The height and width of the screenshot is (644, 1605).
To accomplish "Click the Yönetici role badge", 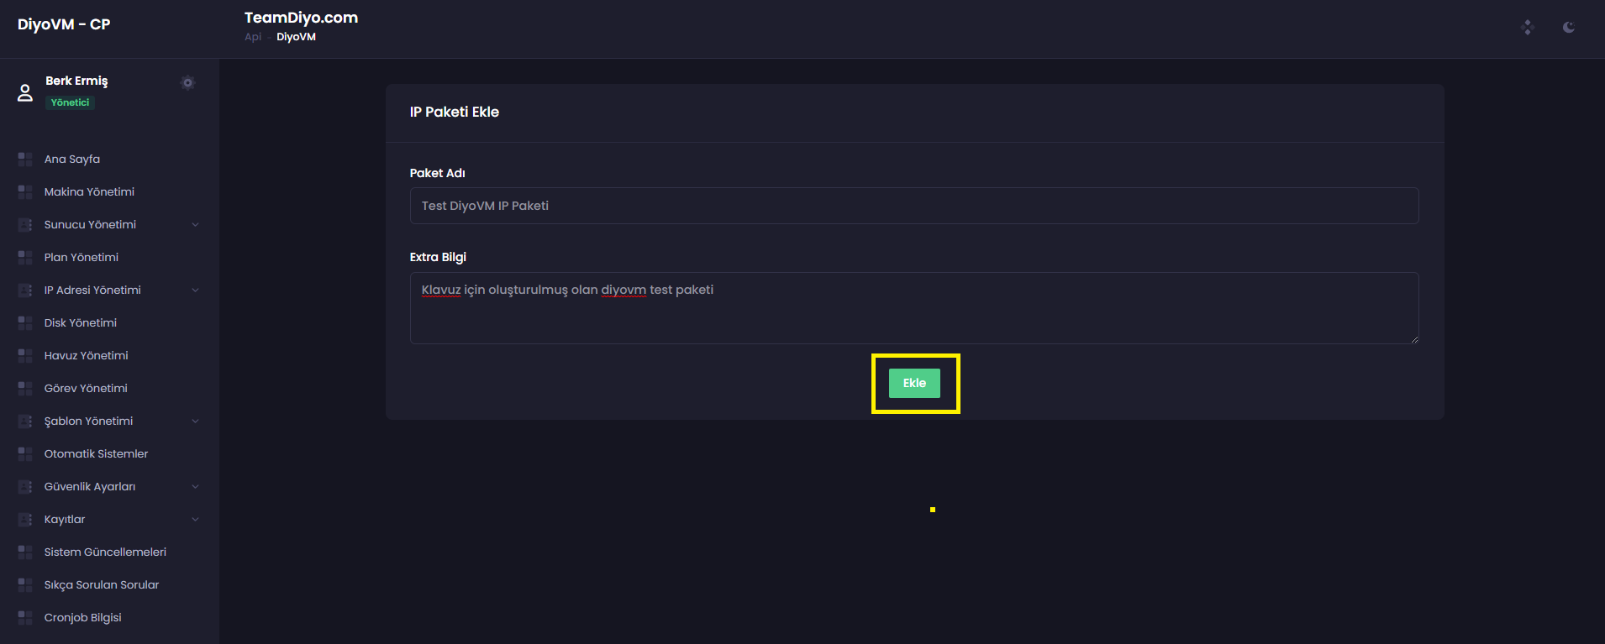I will [70, 102].
